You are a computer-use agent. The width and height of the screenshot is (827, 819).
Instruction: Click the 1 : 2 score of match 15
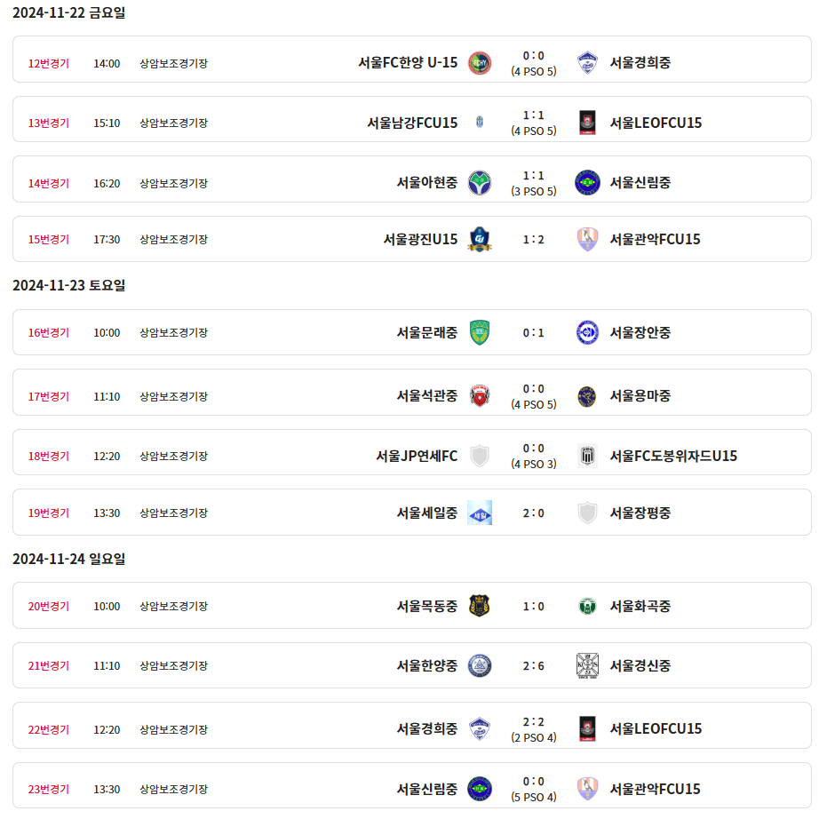point(533,239)
